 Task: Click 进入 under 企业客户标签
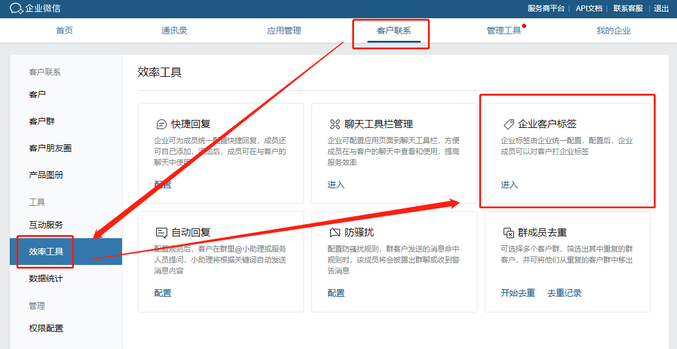509,185
